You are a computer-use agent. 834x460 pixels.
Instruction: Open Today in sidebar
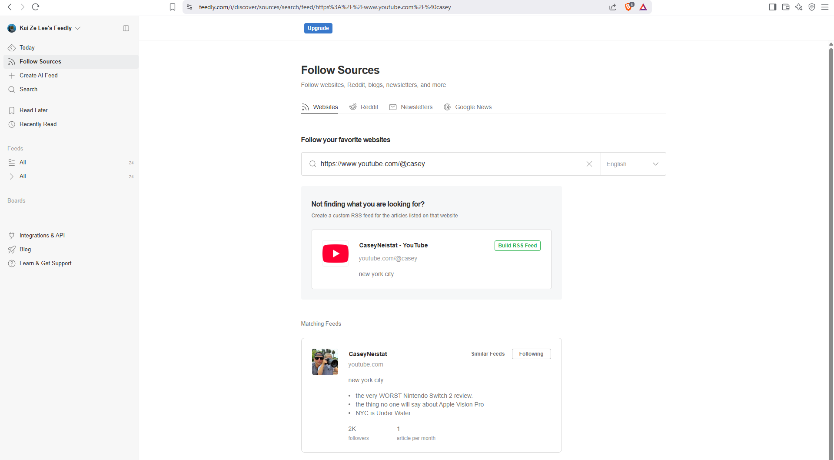(71, 48)
